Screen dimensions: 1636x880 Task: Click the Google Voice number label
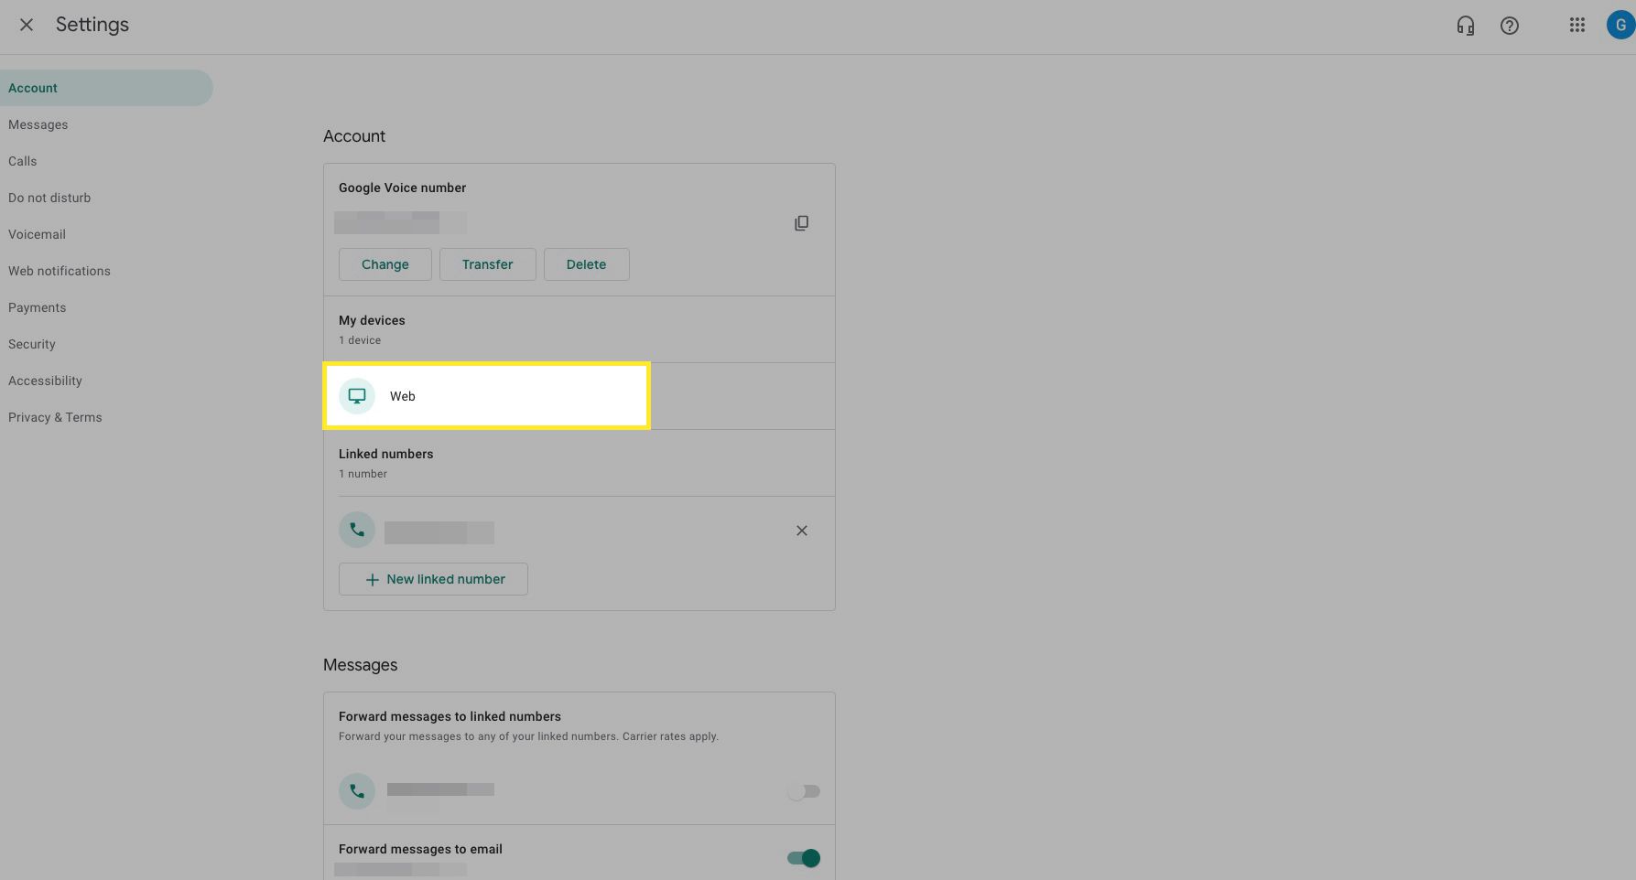(x=402, y=188)
